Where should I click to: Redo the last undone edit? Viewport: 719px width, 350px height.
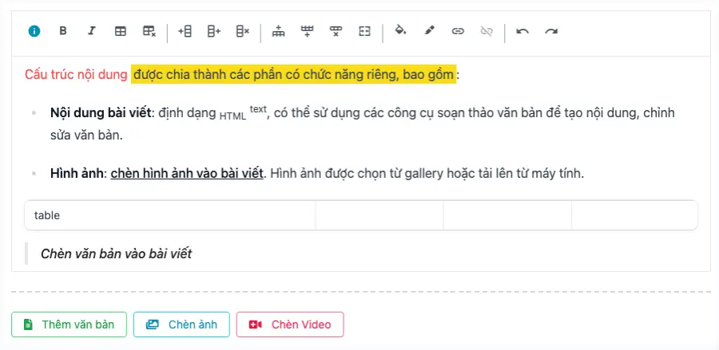click(x=551, y=31)
